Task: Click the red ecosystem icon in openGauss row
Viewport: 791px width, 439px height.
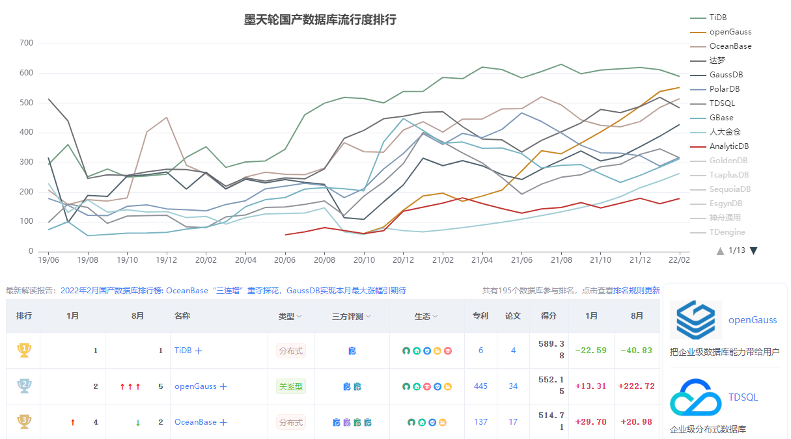Action: click(x=427, y=386)
